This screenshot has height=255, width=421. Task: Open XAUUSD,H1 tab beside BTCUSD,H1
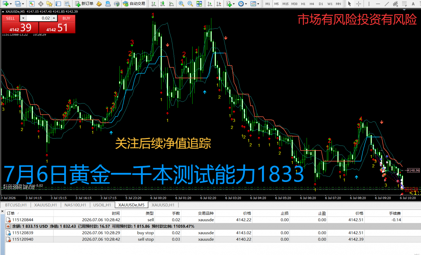click(x=45, y=205)
